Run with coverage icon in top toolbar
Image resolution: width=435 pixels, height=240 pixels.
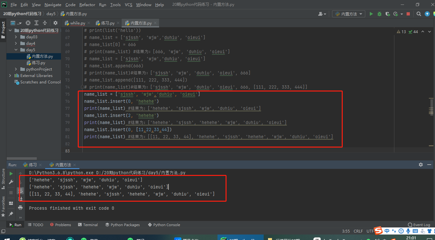point(387,14)
